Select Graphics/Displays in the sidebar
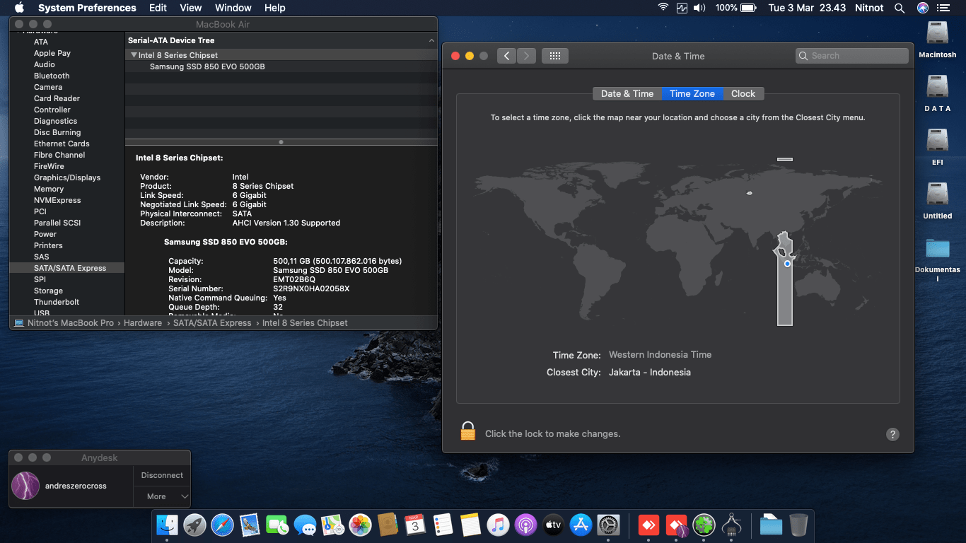The height and width of the screenshot is (543, 966). tap(67, 177)
